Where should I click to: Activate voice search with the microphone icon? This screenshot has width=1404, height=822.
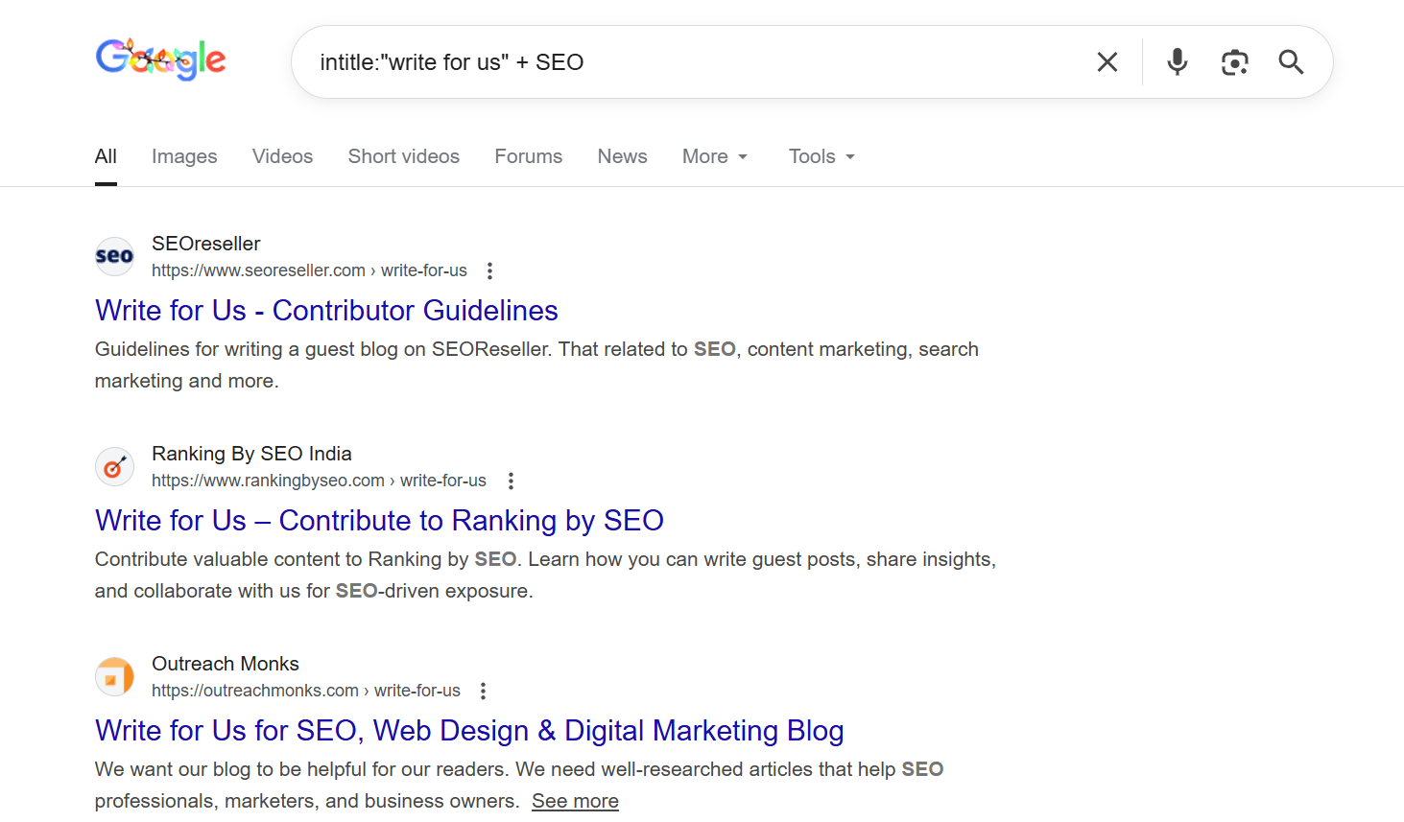(x=1177, y=61)
